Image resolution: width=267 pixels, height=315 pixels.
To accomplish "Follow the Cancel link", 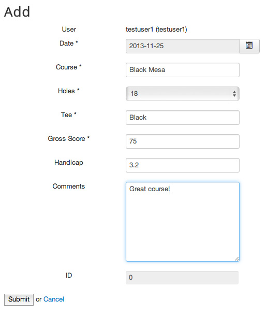I will pos(54,299).
